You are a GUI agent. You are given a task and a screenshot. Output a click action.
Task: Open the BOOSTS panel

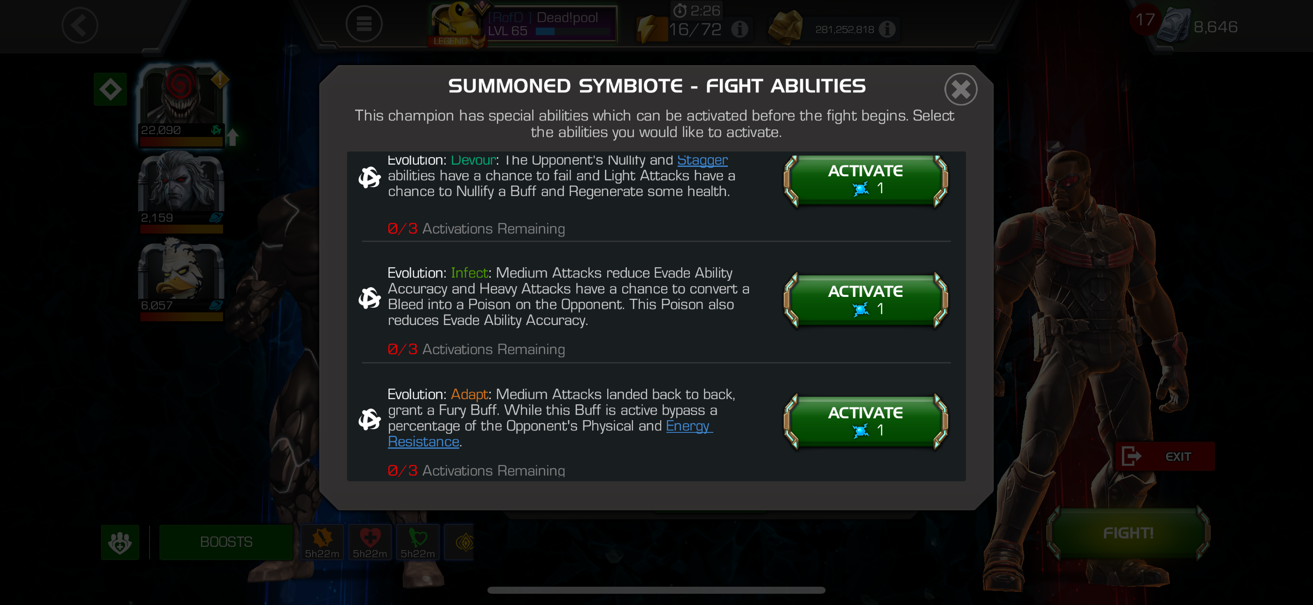[226, 542]
